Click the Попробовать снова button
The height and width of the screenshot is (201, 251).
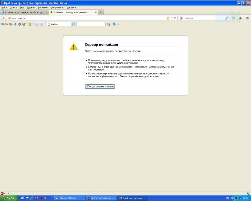tap(100, 86)
